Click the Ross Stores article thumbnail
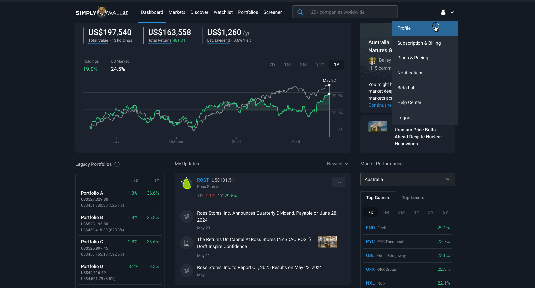Screen dimensions: 535x288 (327, 242)
